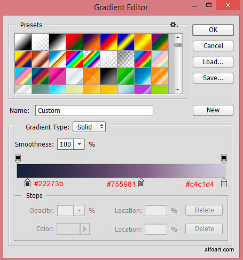243x260 pixels.
Task: Create a preset with the New button
Action: click(213, 110)
